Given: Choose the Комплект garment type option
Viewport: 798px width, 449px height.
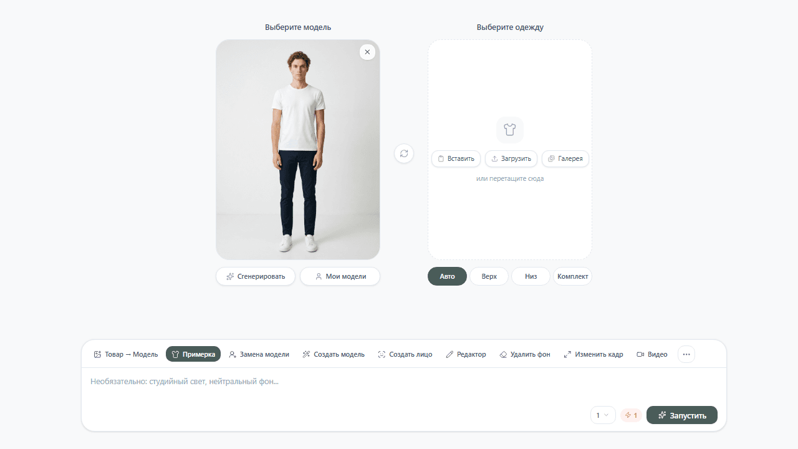Looking at the screenshot, I should click(572, 276).
